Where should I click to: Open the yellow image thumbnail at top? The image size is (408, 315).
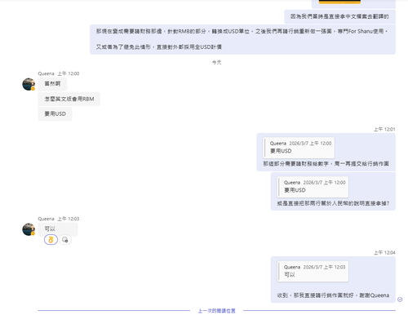339,2
